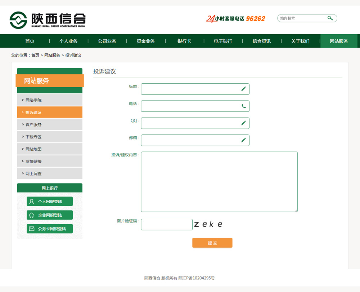360x292 pixels.
Task: Click the 图片验证码 input box
Action: coord(166,225)
